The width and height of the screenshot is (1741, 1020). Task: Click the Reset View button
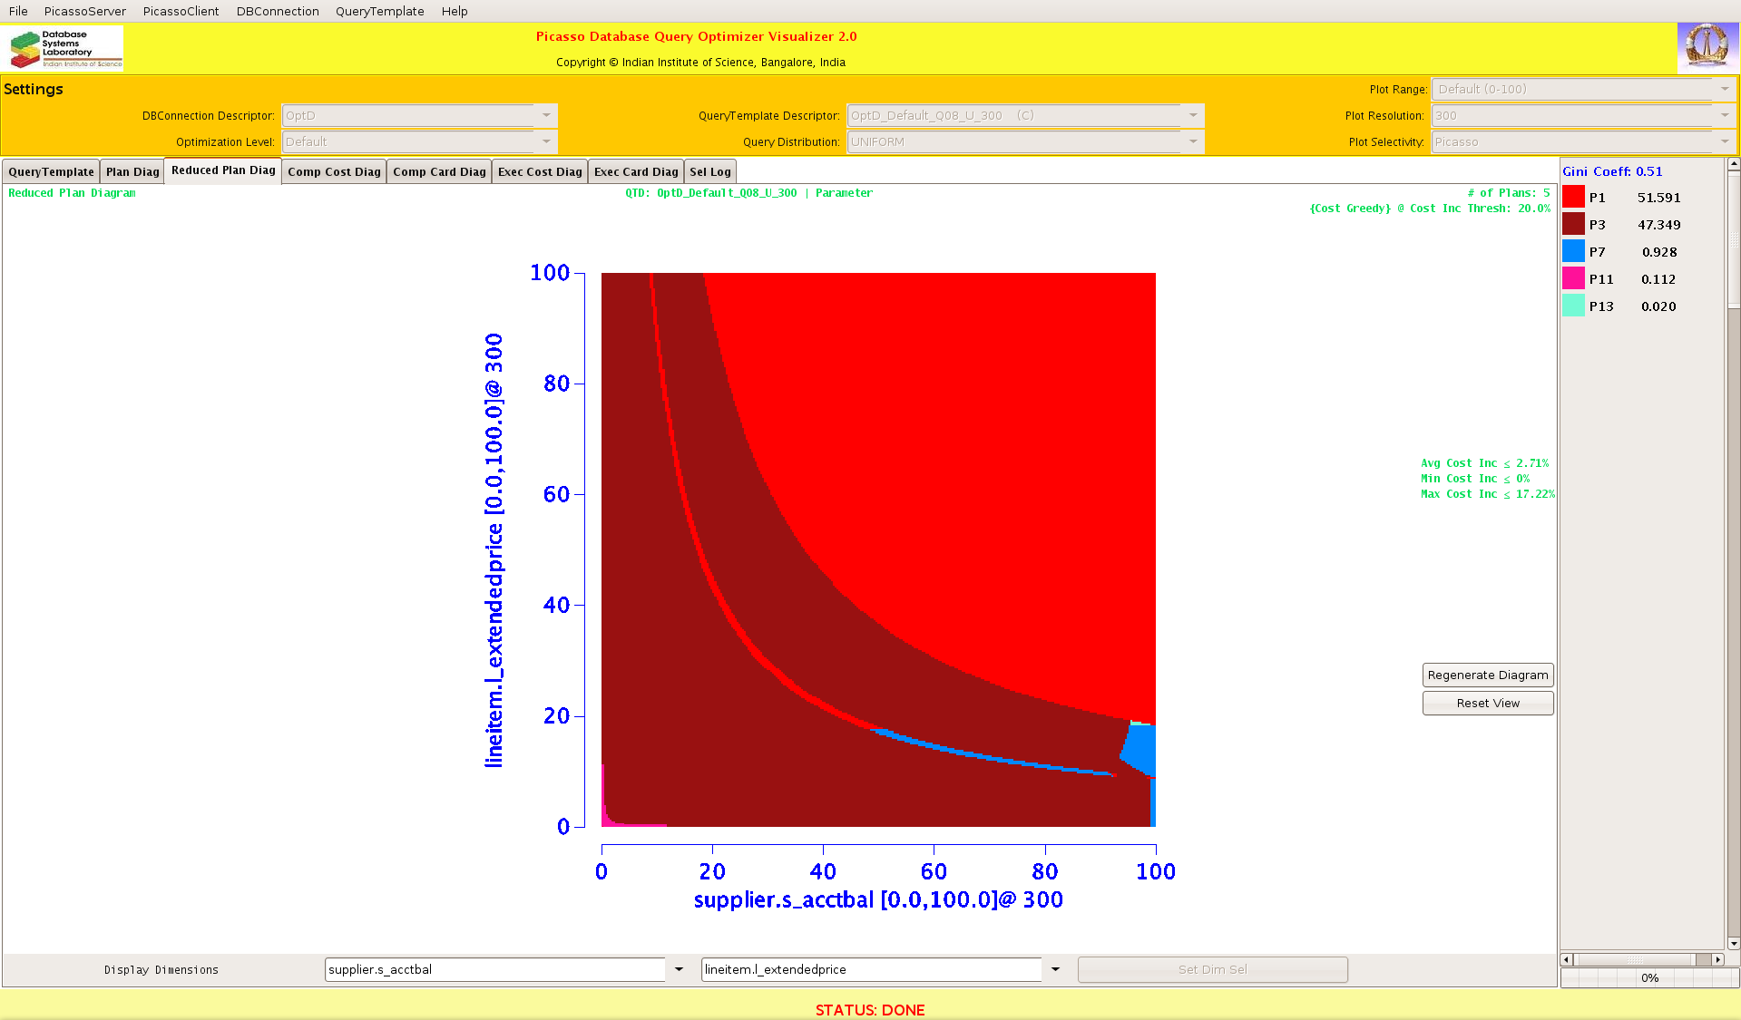(x=1487, y=704)
